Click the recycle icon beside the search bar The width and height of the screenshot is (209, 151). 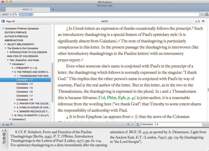[x=207, y=15]
